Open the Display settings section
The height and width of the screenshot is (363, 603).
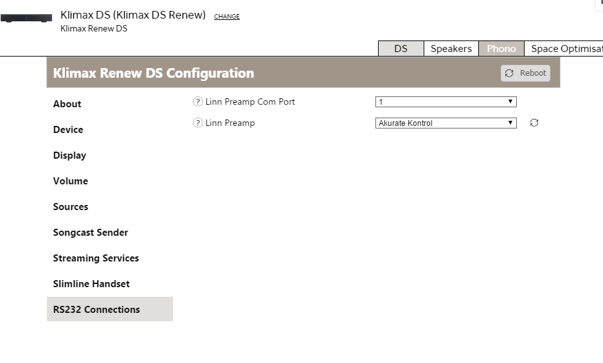[69, 155]
